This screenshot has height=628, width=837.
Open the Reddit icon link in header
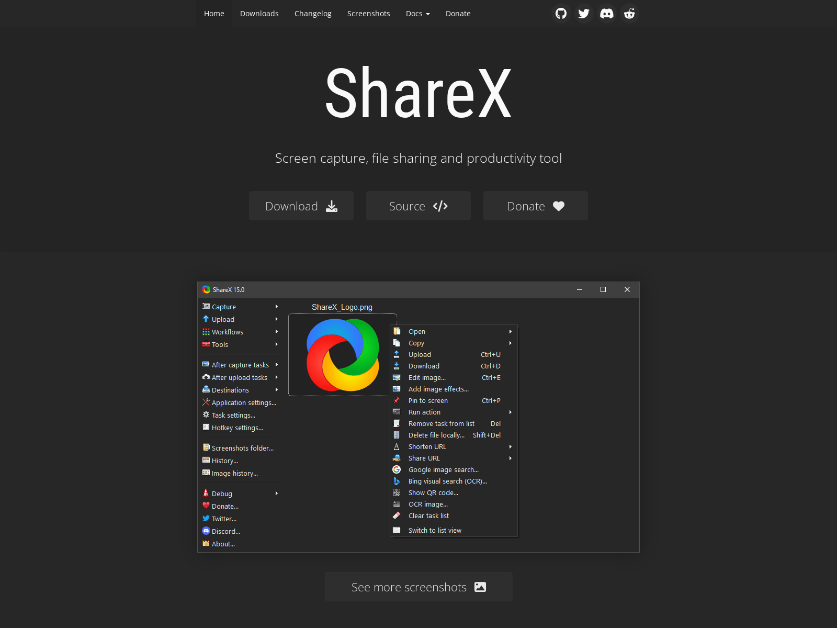point(629,14)
